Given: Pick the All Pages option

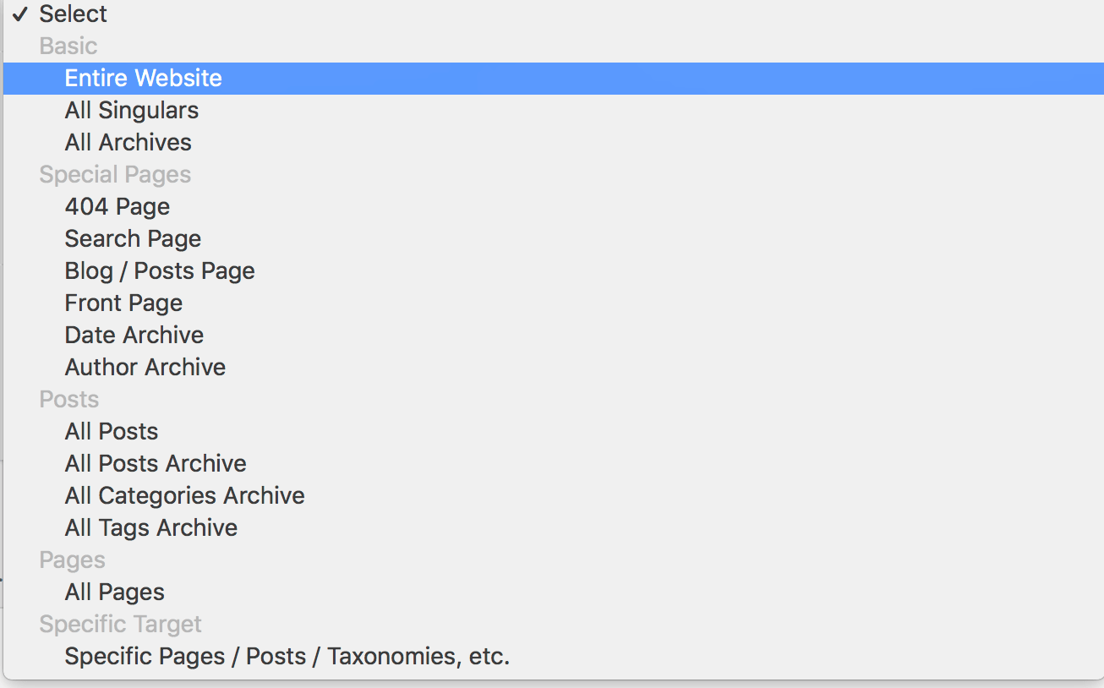Looking at the screenshot, I should point(114,592).
